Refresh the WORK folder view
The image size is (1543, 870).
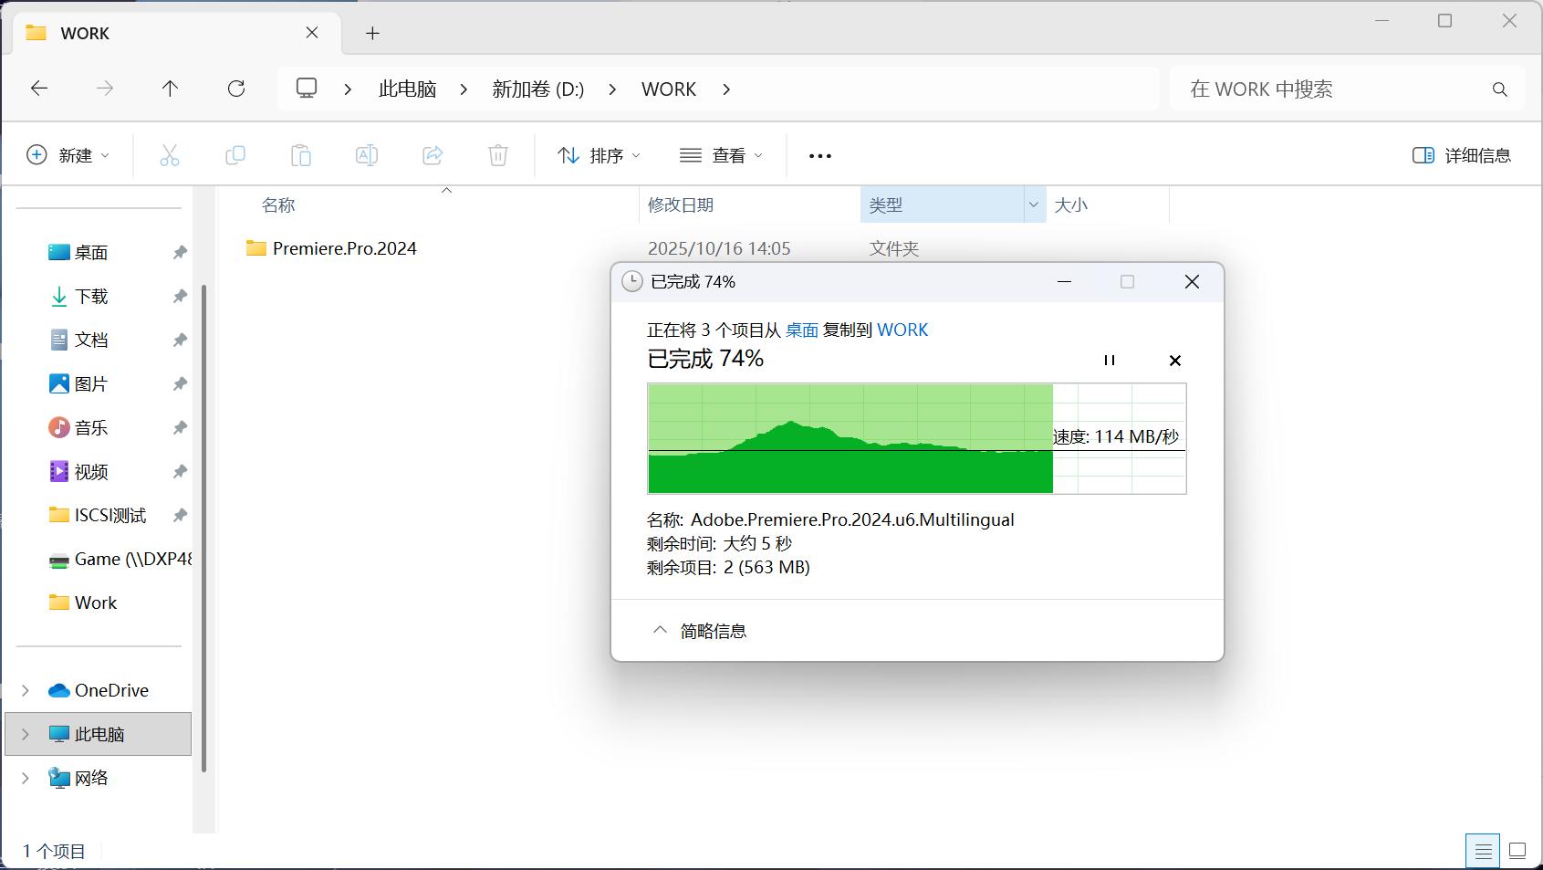236,89
